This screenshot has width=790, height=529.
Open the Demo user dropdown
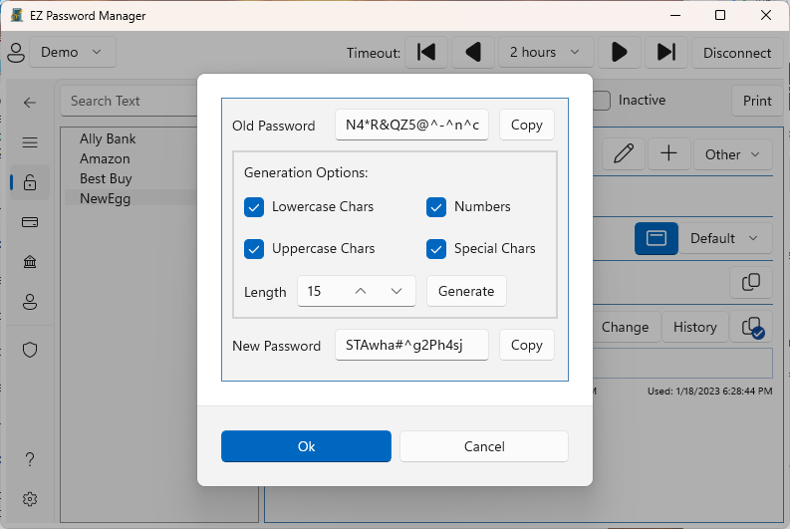click(73, 52)
